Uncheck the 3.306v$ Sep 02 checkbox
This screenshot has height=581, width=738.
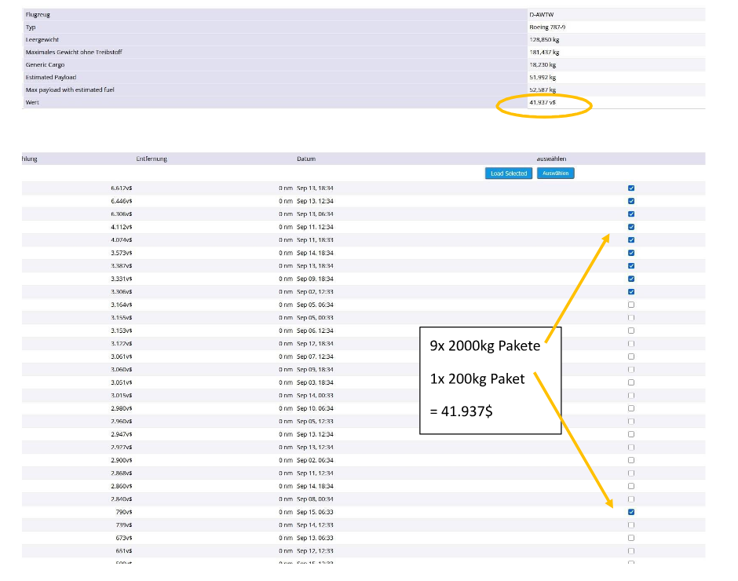pos(631,292)
